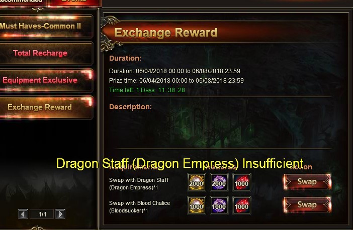Click the Exchange Reward title banner

pos(166,33)
